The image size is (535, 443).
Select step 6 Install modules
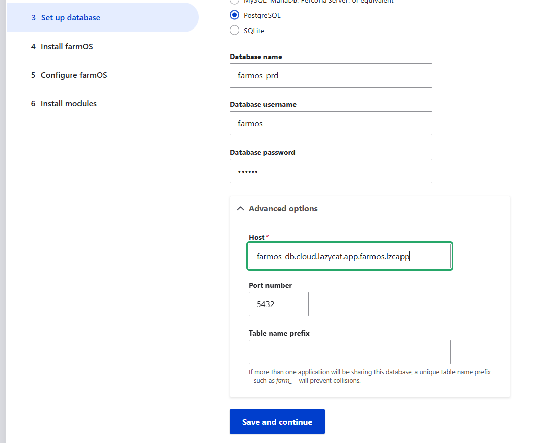tap(64, 104)
